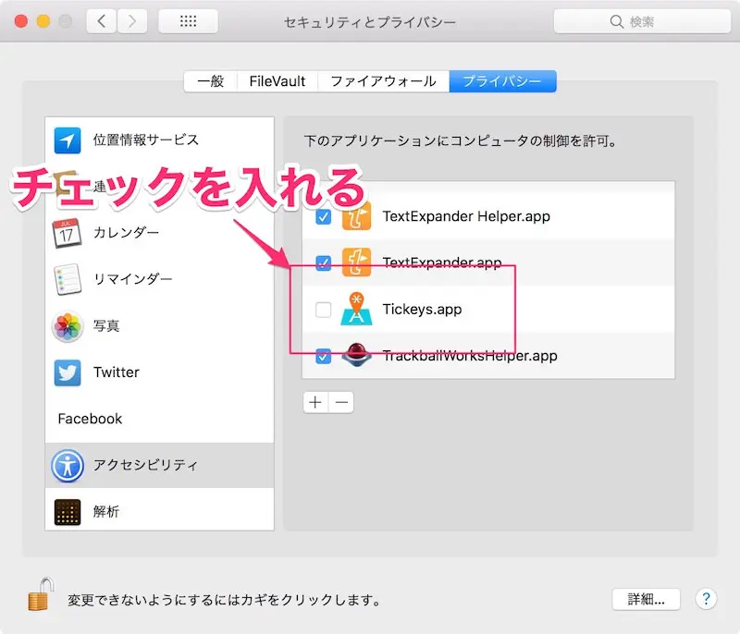Select Twitter label in the privacy list
The width and height of the screenshot is (740, 634).
pos(117,372)
